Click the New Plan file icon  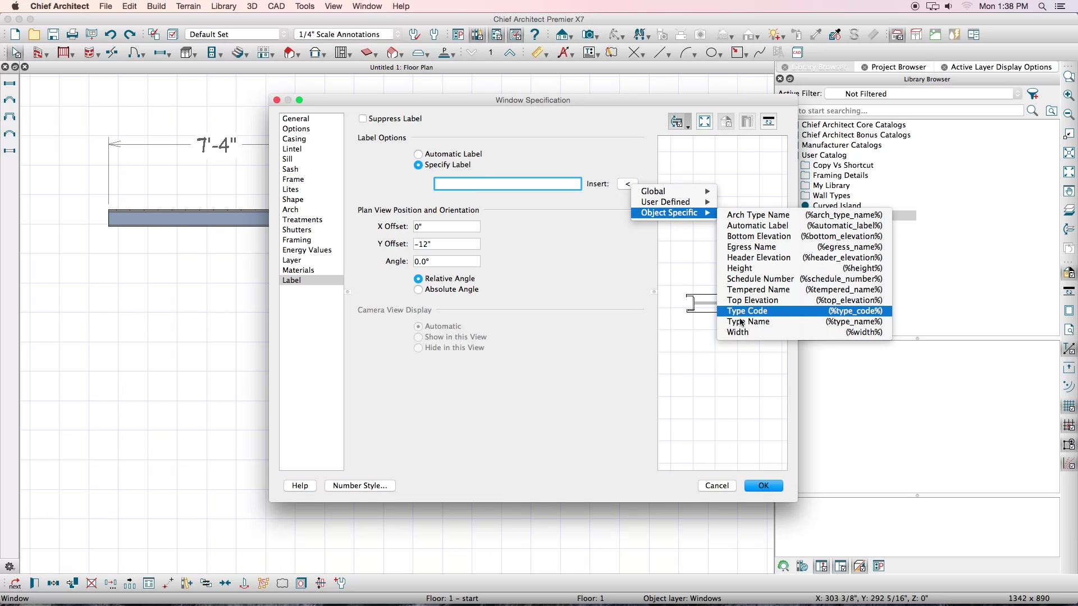pyautogui.click(x=15, y=34)
